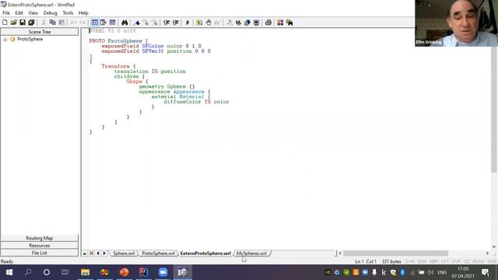This screenshot has height=280, width=498.
Task: Click the VrmlPad taskbar icon
Action: pos(183,272)
